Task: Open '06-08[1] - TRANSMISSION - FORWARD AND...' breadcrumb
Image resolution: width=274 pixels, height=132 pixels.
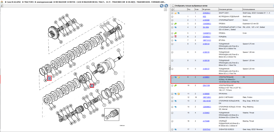Action: pos(147,2)
